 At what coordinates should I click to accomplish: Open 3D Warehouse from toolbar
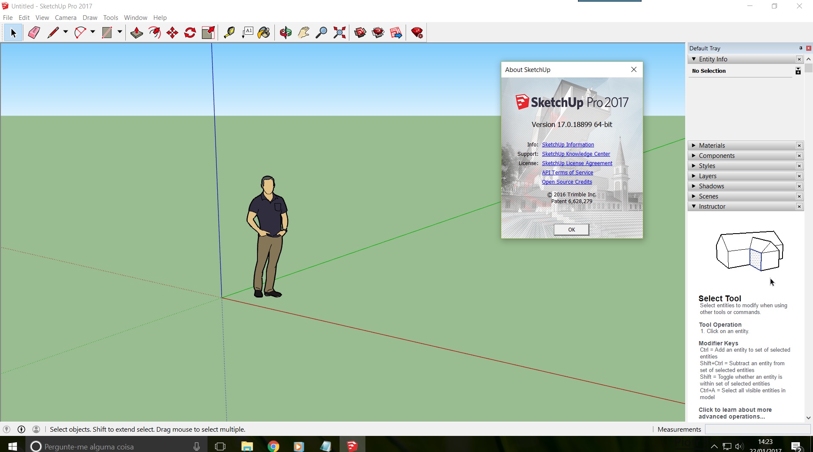pos(360,33)
